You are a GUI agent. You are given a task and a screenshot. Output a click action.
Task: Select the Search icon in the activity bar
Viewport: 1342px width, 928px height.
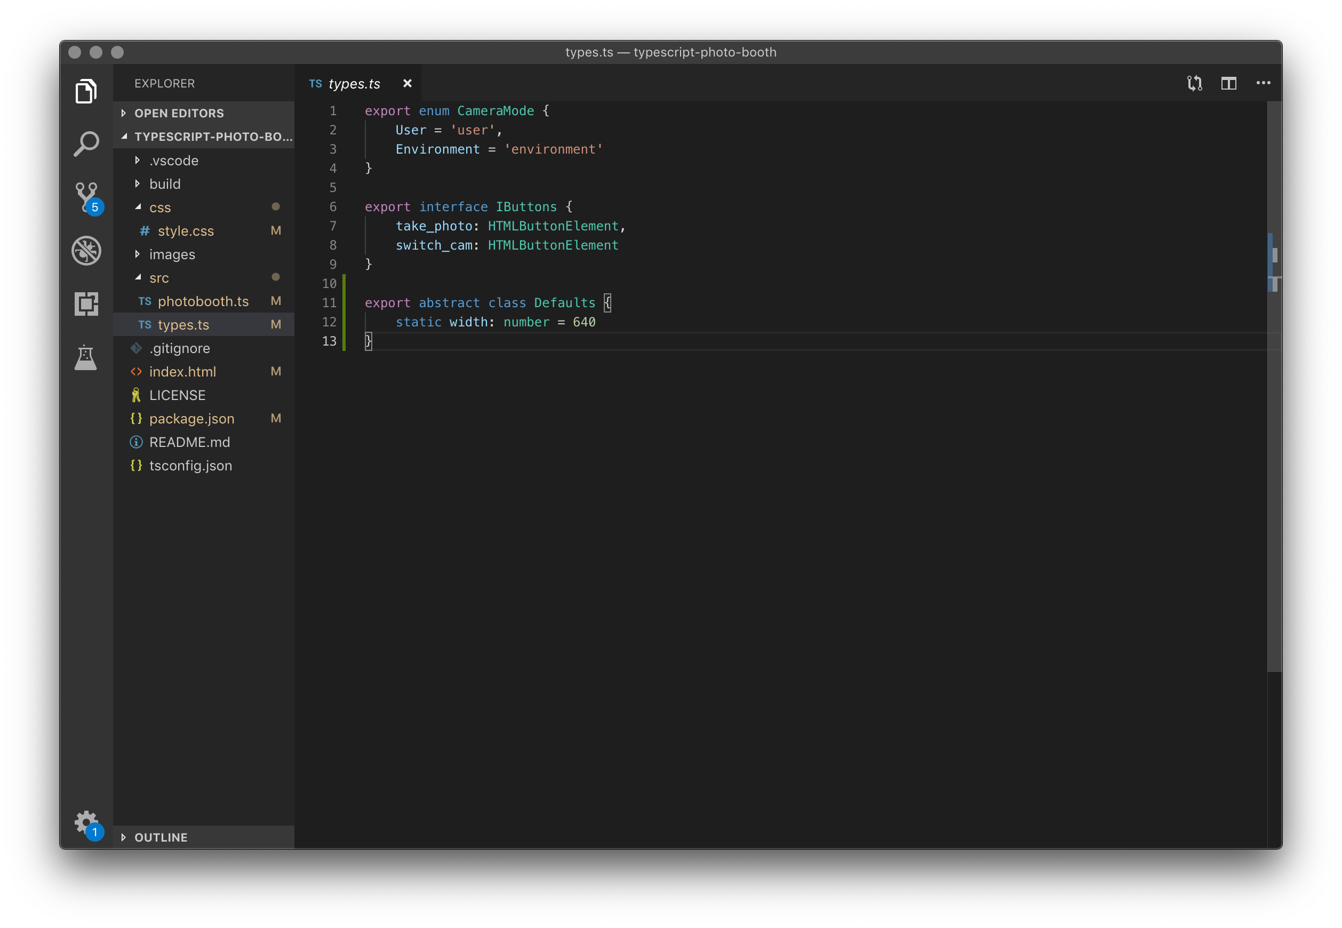(86, 143)
